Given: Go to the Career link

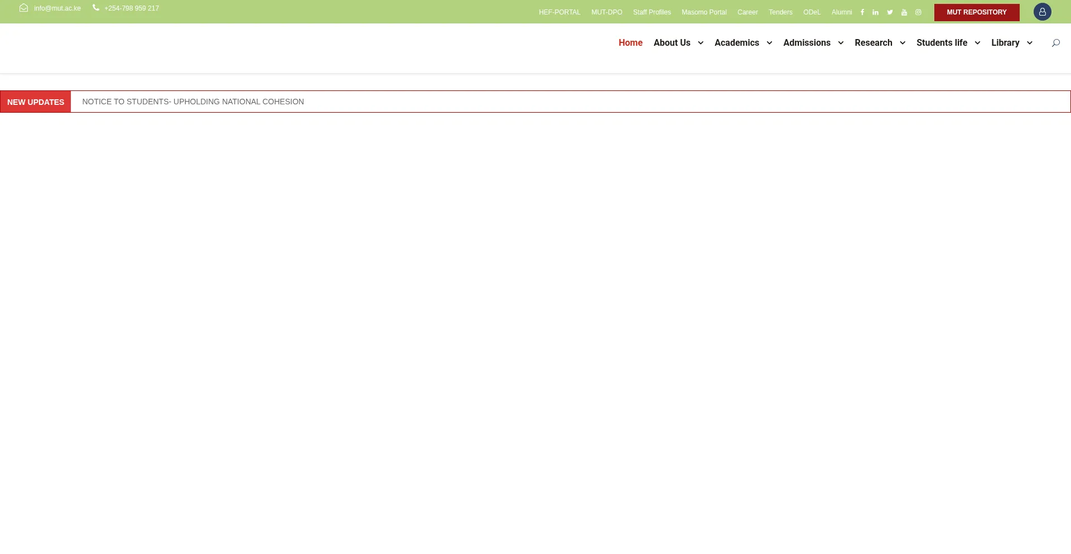Looking at the screenshot, I should pos(747,12).
